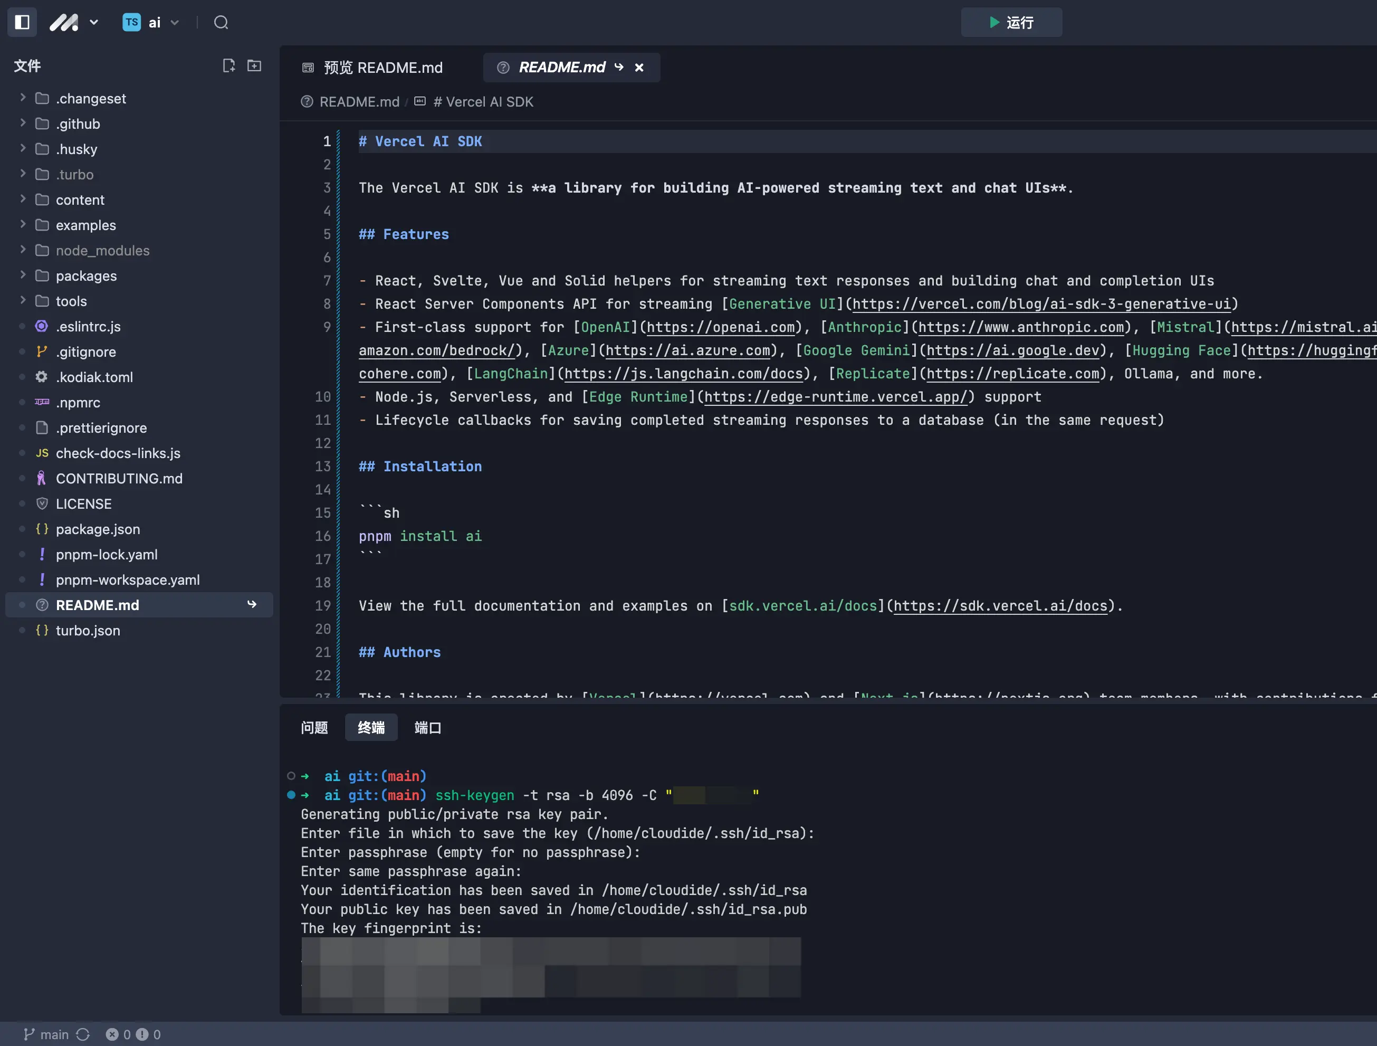Screen dimensions: 1377x1046
Task: Click the 运行 run button
Action: [x=1011, y=22]
